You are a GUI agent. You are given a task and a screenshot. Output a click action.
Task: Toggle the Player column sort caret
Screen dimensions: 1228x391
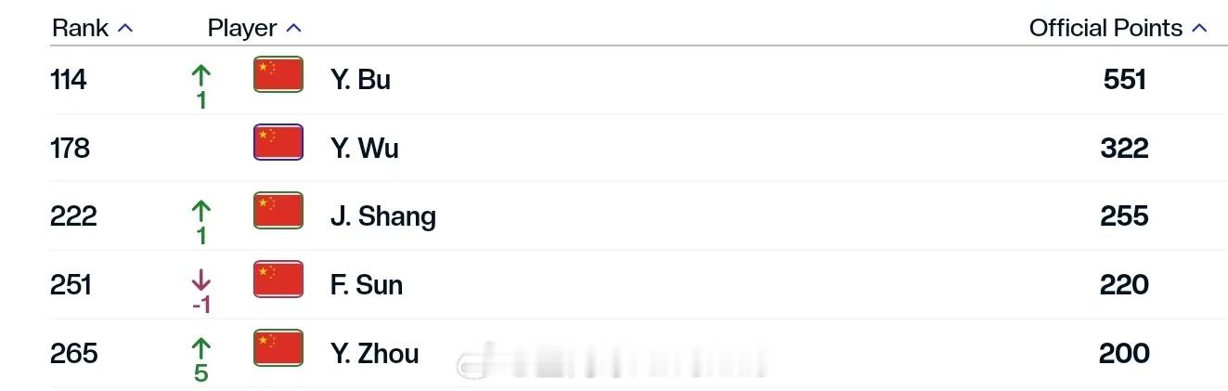click(x=293, y=29)
